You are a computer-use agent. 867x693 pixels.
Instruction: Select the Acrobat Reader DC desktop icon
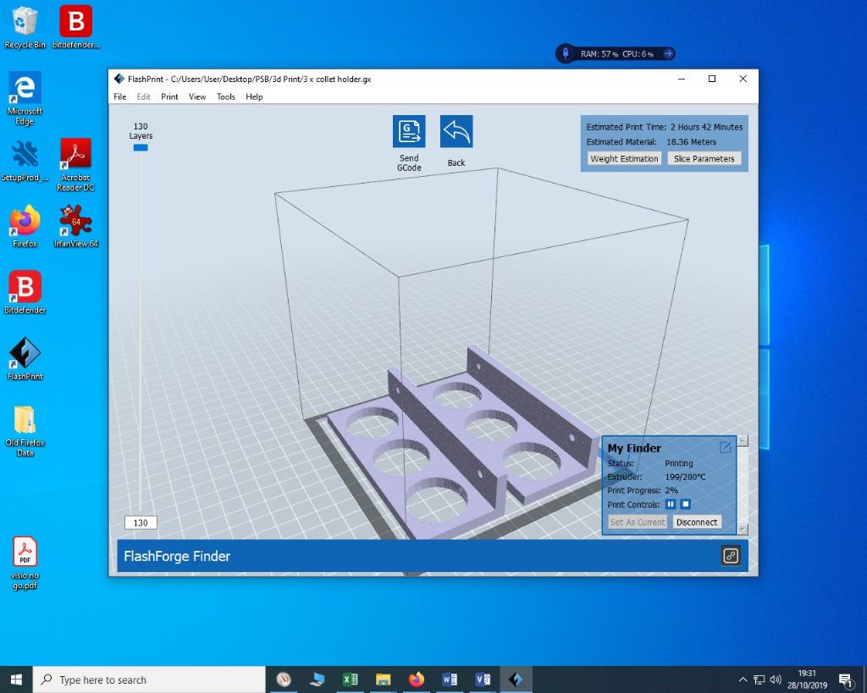[75, 165]
